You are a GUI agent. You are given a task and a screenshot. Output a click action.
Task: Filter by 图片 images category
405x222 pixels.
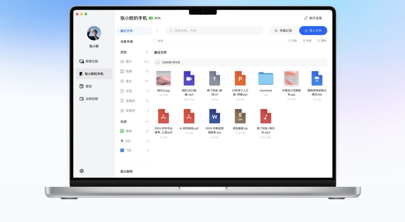135,62
